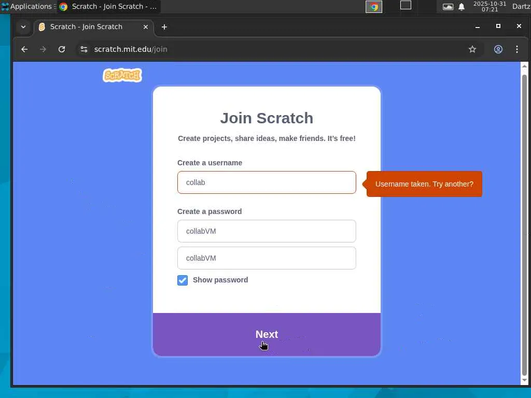Click the confirm password field
Image resolution: width=531 pixels, height=398 pixels.
(x=267, y=258)
